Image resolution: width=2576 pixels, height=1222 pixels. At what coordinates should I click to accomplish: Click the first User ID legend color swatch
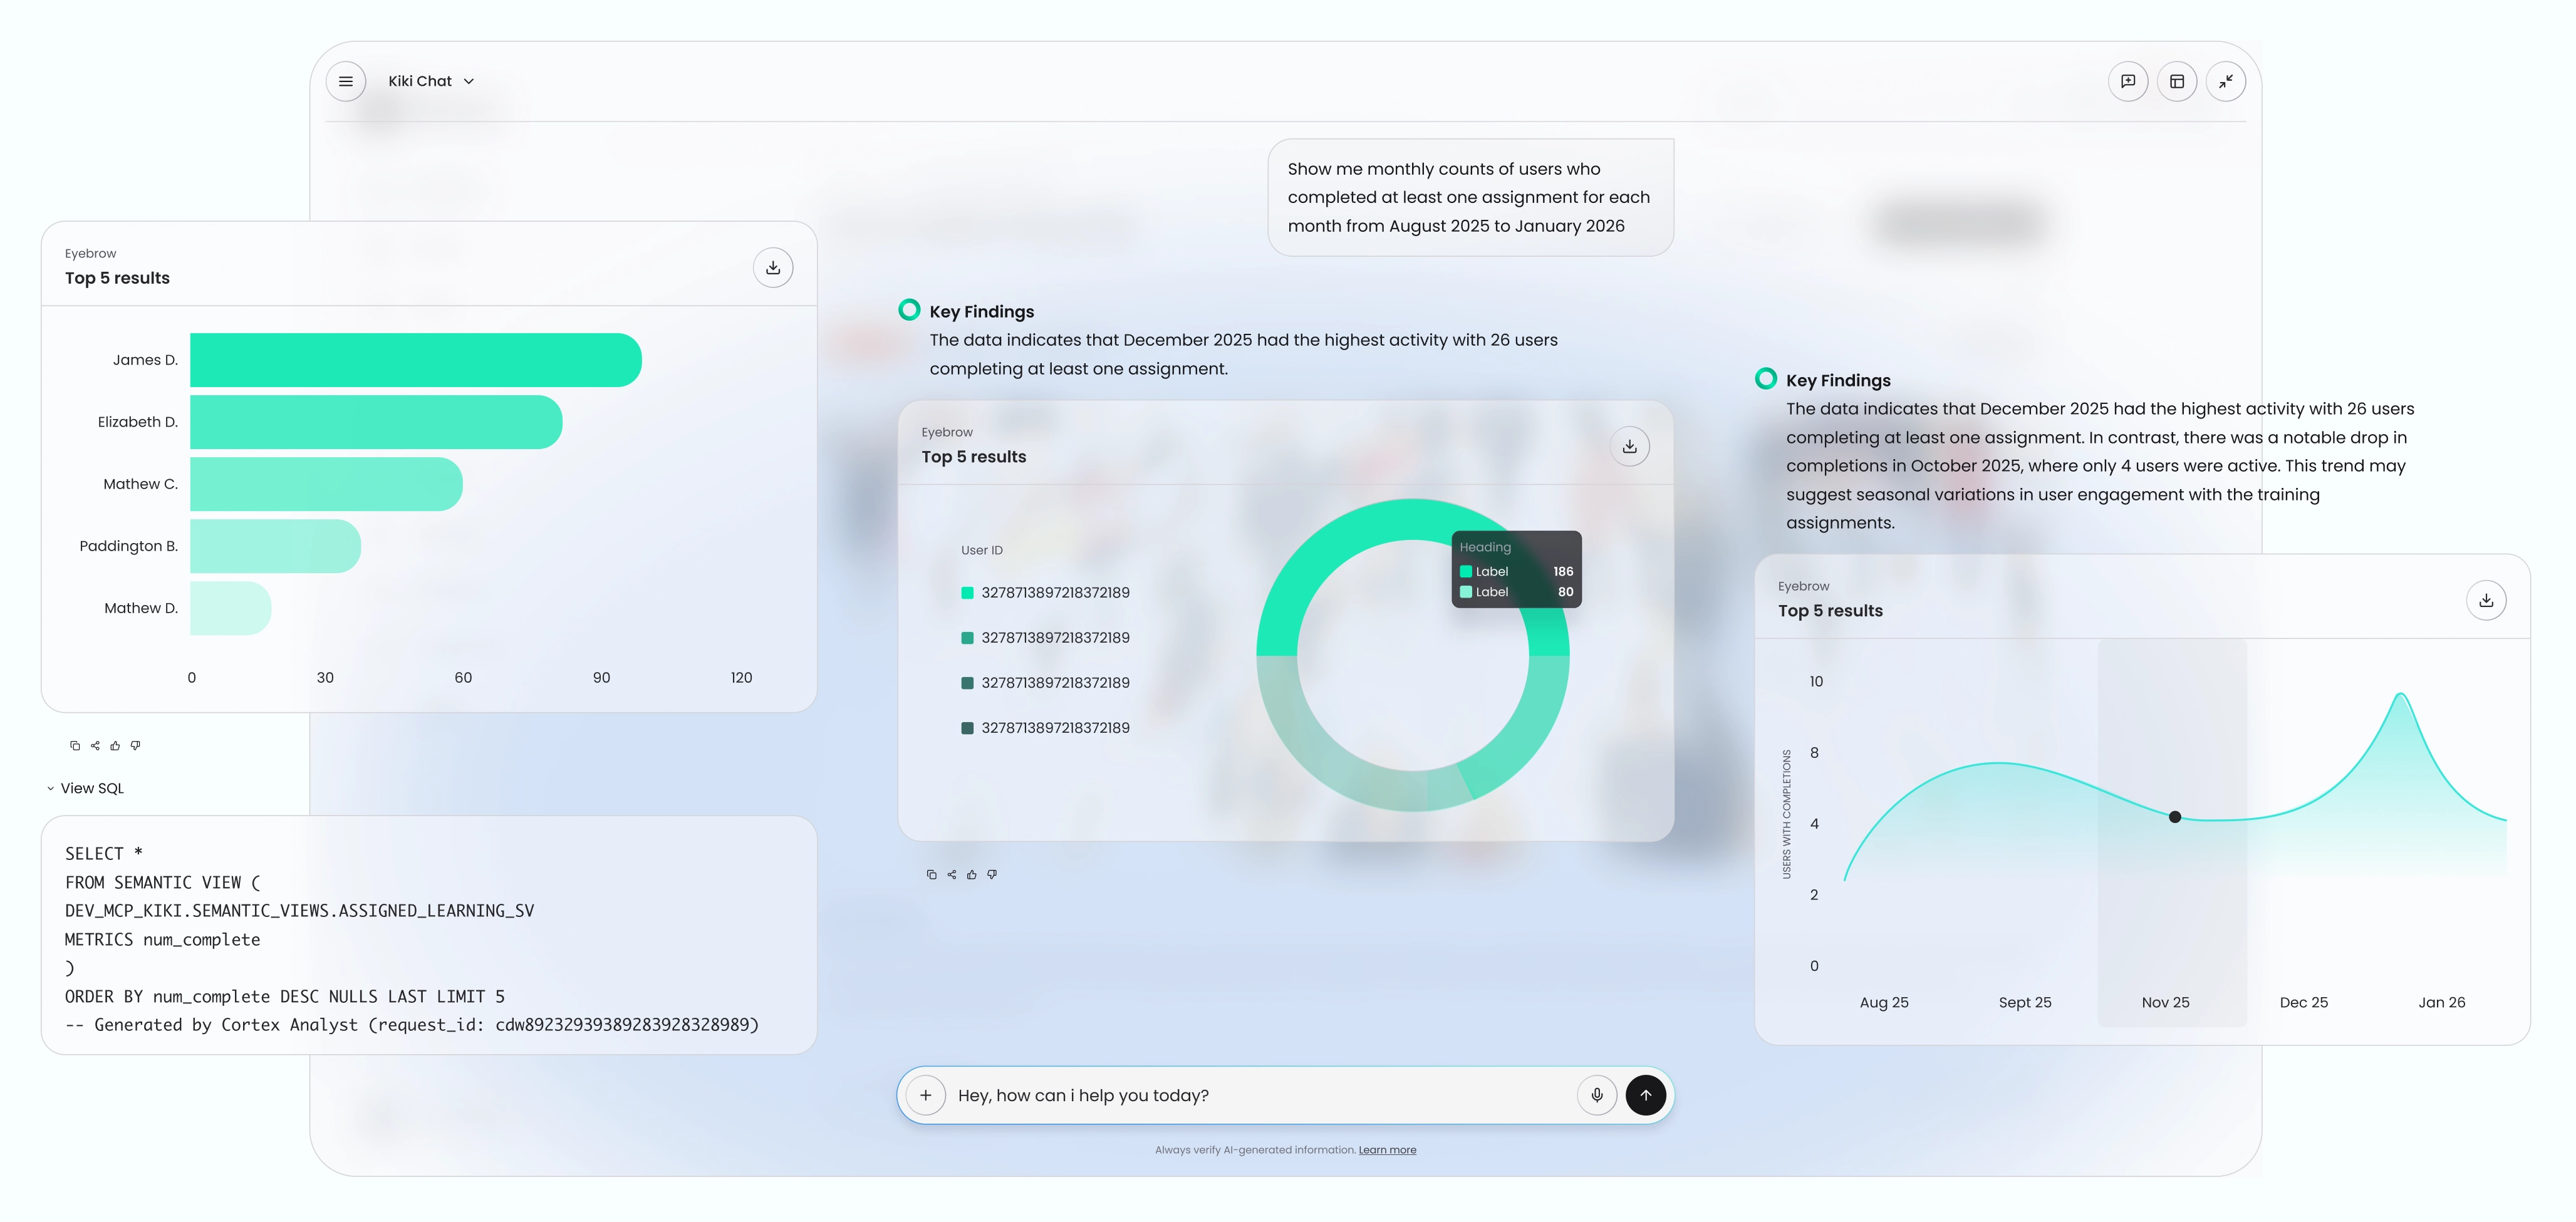point(967,593)
